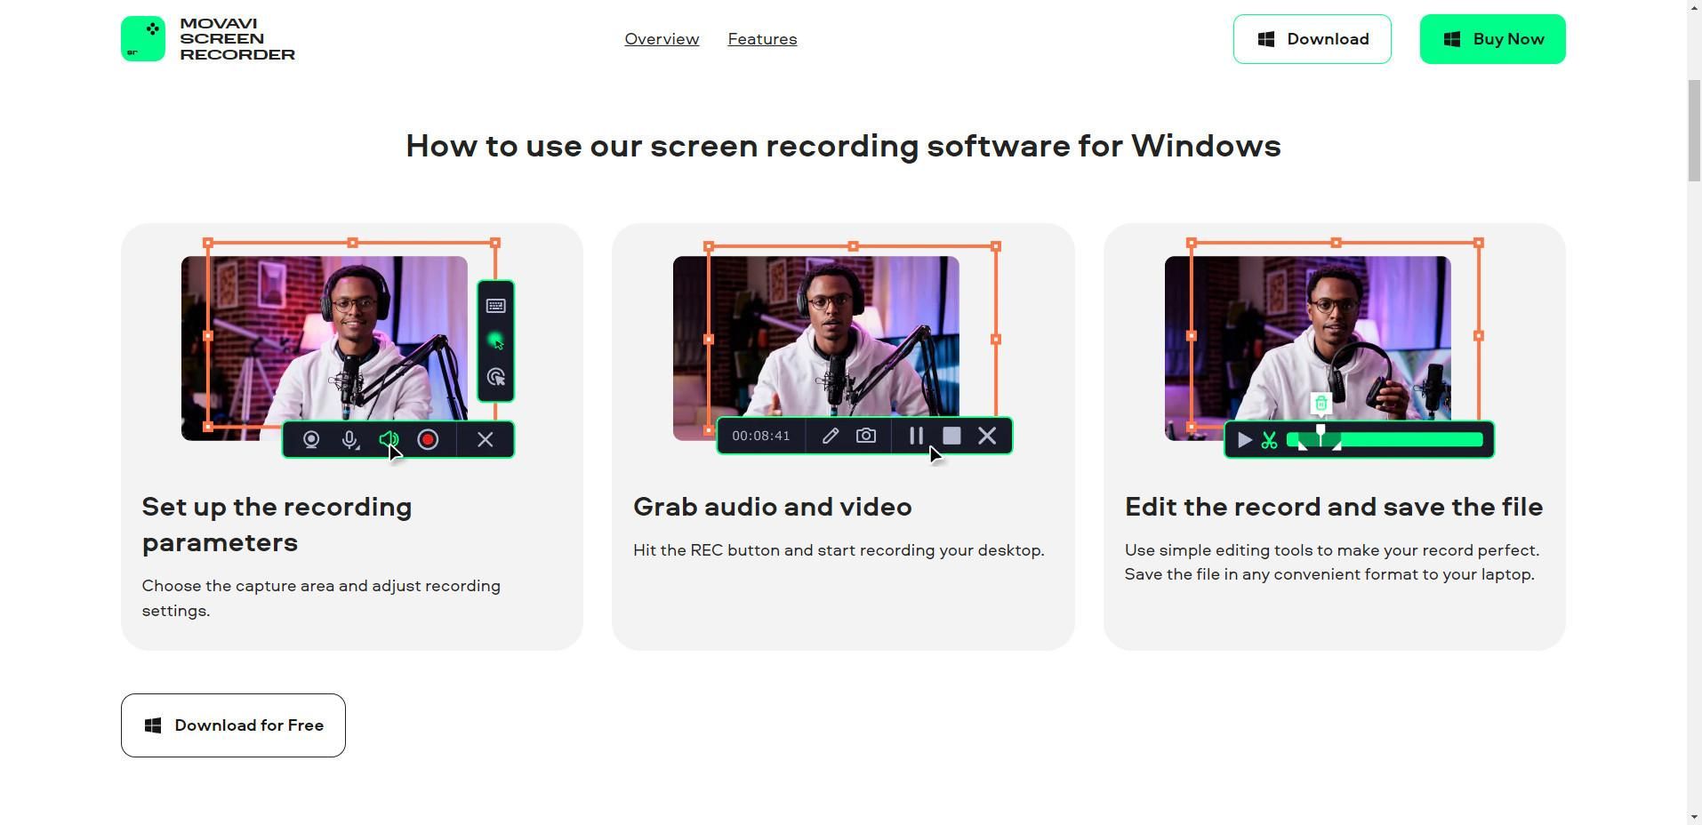Click the pause icon in recording toolbar

916,436
